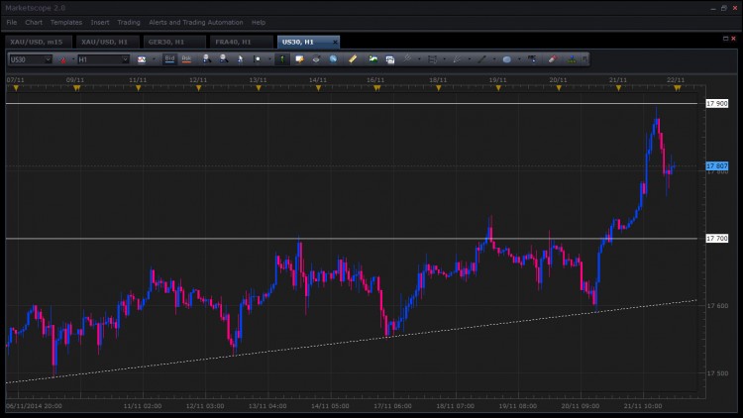Select the eraser remove tool

pyautogui.click(x=553, y=58)
